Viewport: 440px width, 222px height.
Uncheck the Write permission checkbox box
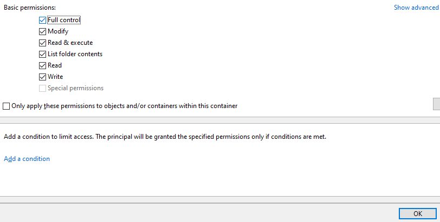[x=42, y=77]
